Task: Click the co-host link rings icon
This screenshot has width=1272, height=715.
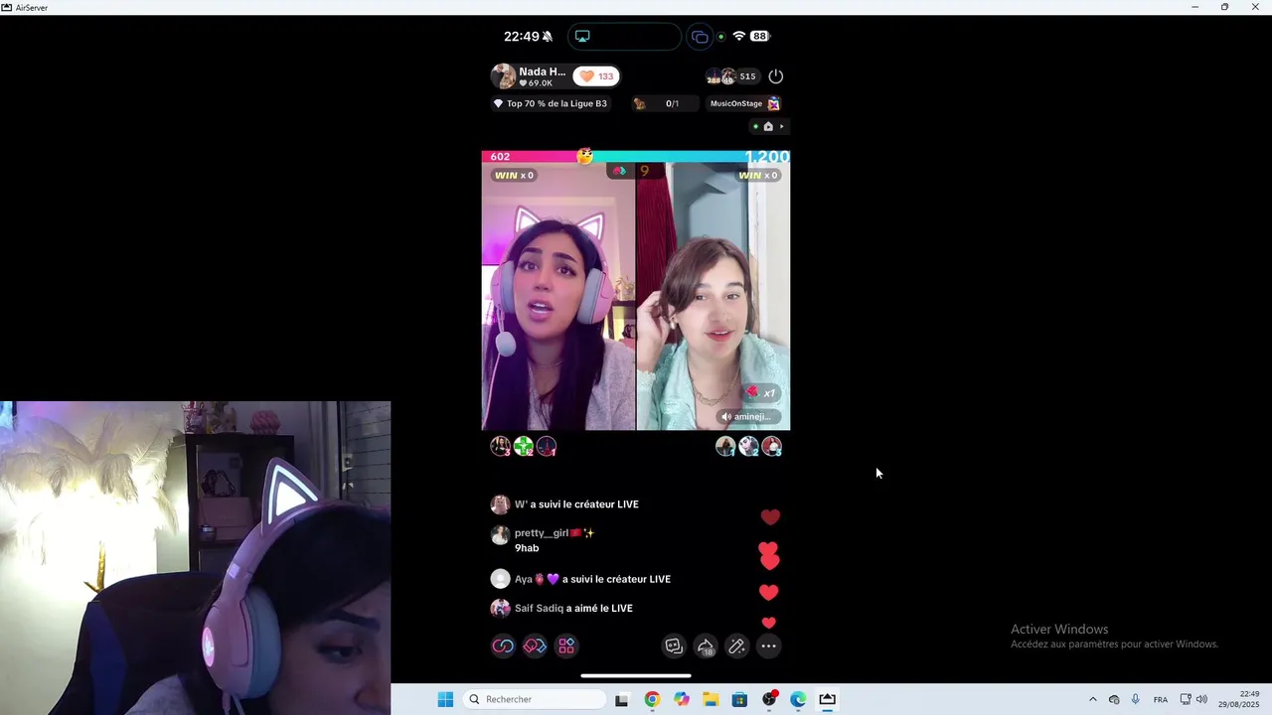Action: (503, 646)
